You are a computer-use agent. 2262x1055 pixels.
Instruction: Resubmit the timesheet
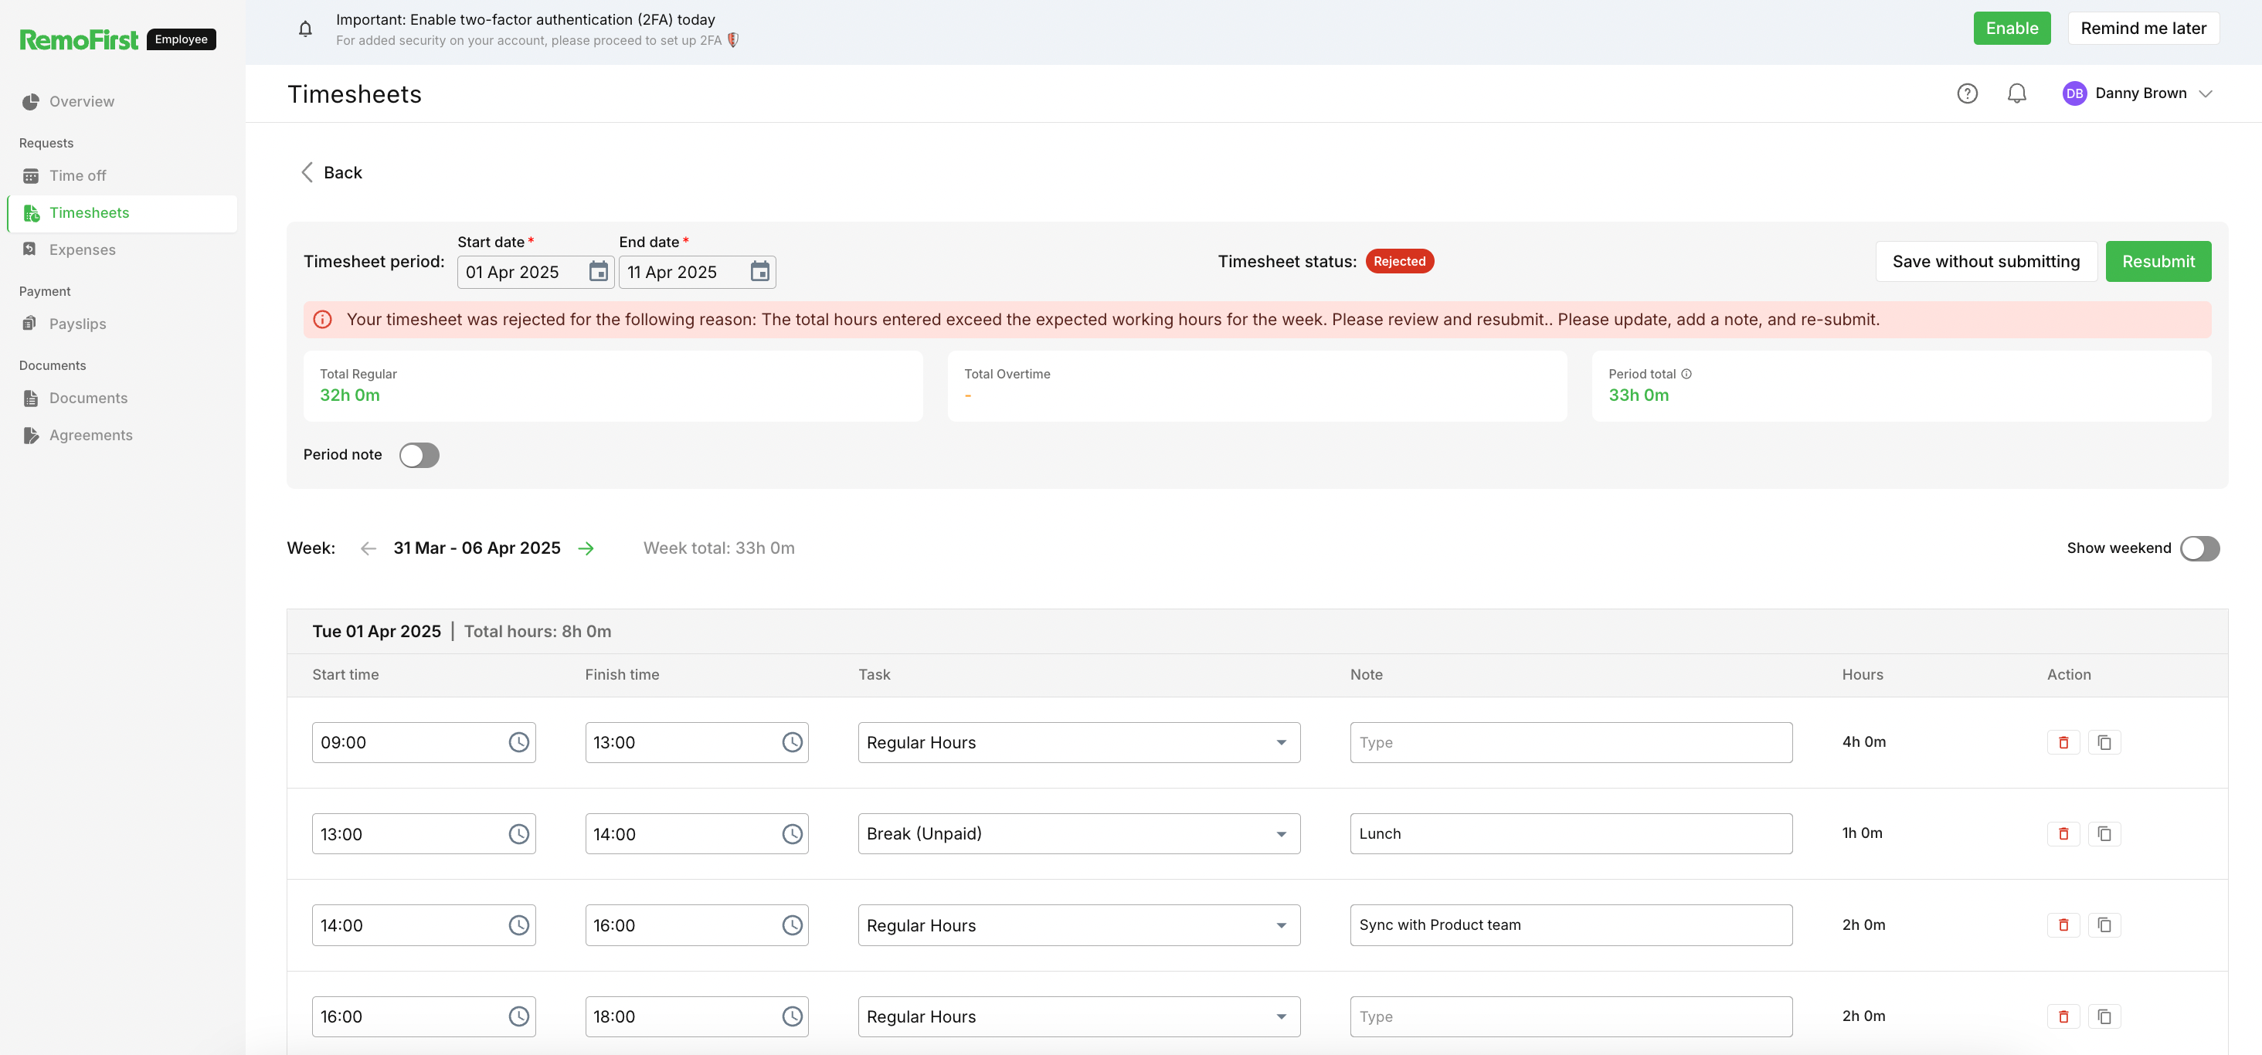(2158, 262)
